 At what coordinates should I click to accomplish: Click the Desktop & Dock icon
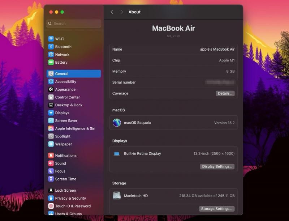[51, 105]
